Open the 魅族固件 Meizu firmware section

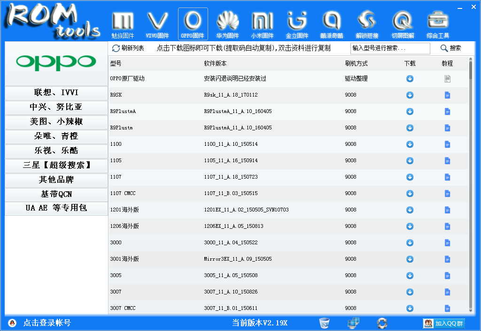[x=123, y=24]
